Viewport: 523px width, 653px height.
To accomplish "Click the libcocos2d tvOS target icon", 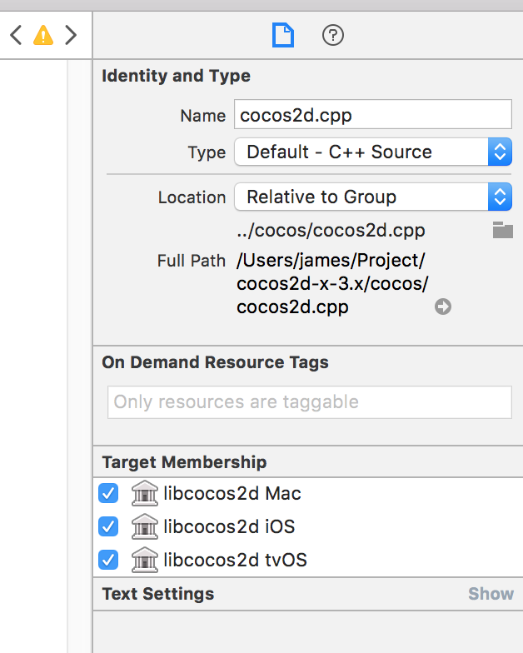I will pos(145,560).
